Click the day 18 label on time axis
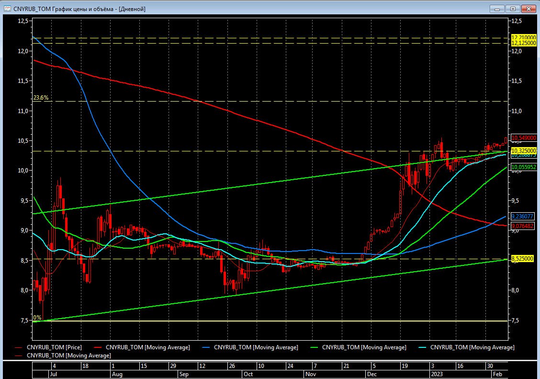Screen dimensions: 540x379 click(x=85, y=366)
